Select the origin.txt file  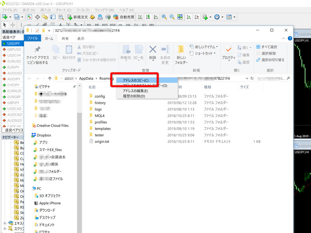[x=102, y=141]
